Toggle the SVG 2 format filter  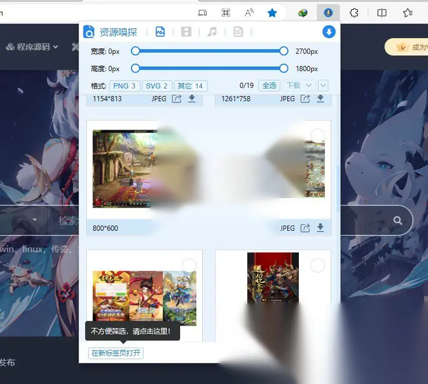[x=157, y=86]
